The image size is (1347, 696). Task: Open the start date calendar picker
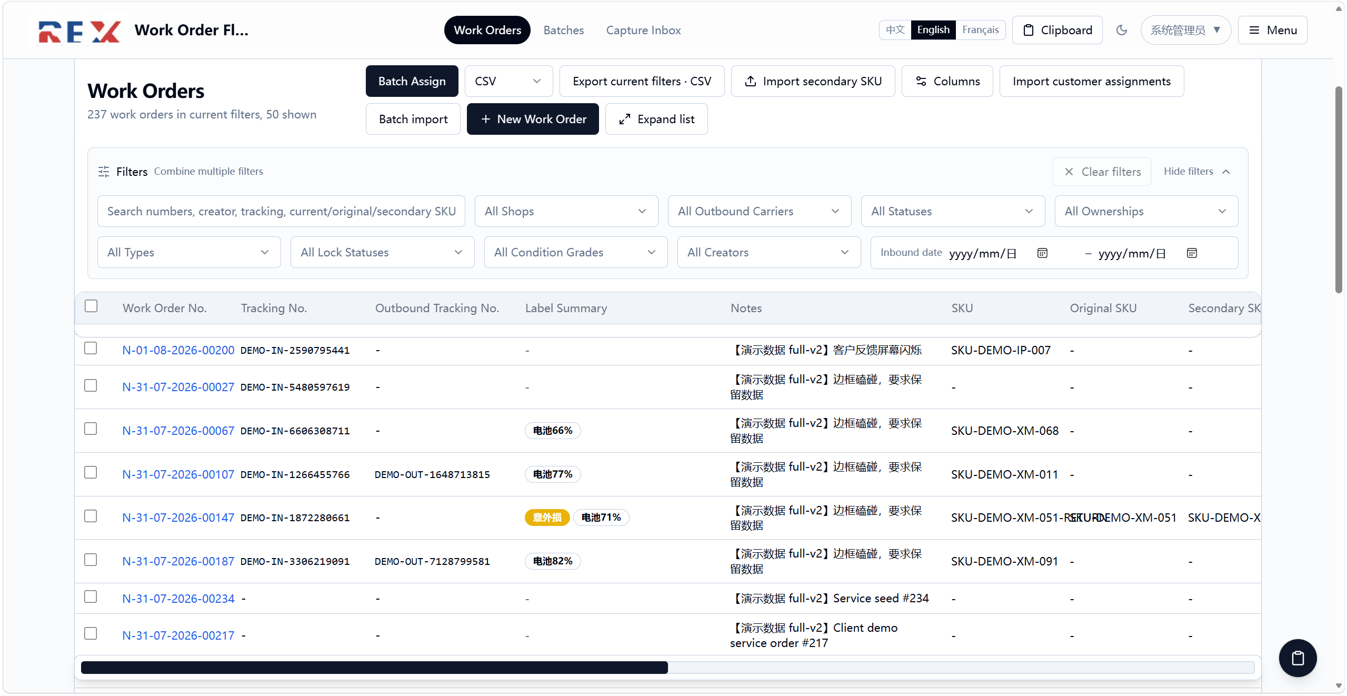pos(1042,253)
